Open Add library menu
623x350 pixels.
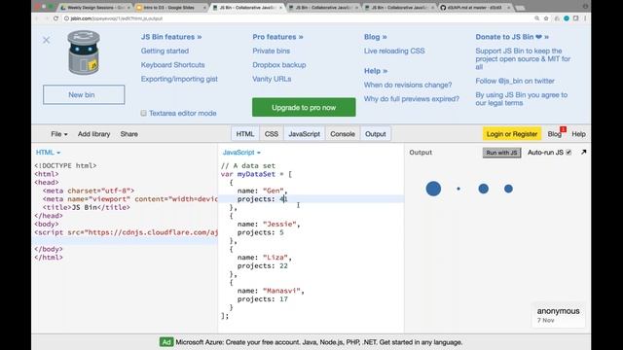93,134
